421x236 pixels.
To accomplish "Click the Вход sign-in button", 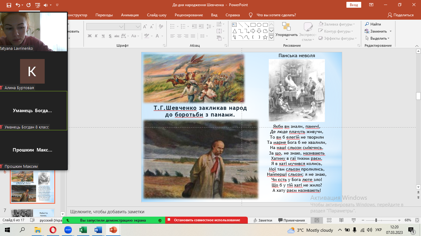I will [354, 5].
